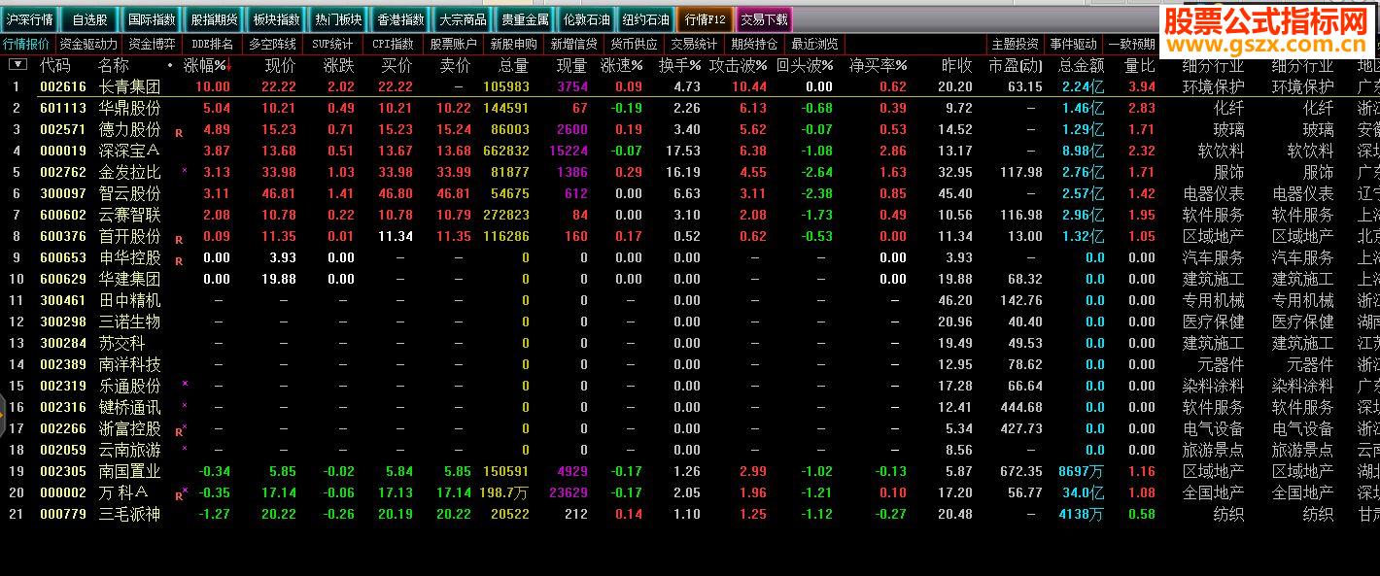Click the star marker on 乐通股份 row
The width and height of the screenshot is (1380, 576).
pyautogui.click(x=185, y=384)
